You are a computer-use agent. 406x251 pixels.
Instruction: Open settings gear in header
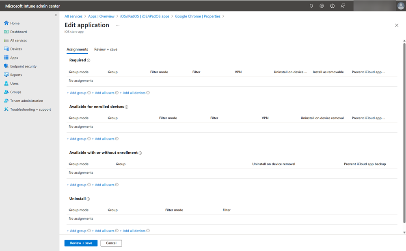click(322, 6)
